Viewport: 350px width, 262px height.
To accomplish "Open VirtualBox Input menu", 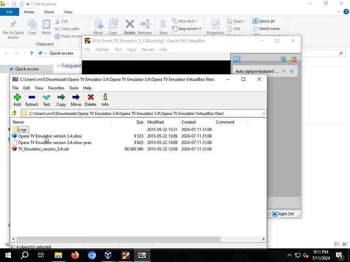I will point(132,49).
